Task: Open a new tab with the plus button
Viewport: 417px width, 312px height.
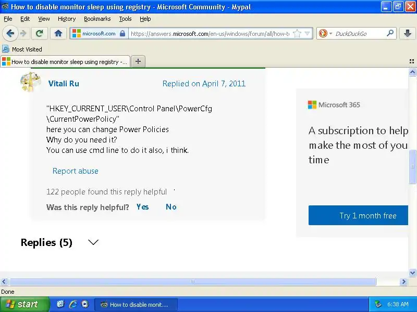Action: pyautogui.click(x=138, y=61)
